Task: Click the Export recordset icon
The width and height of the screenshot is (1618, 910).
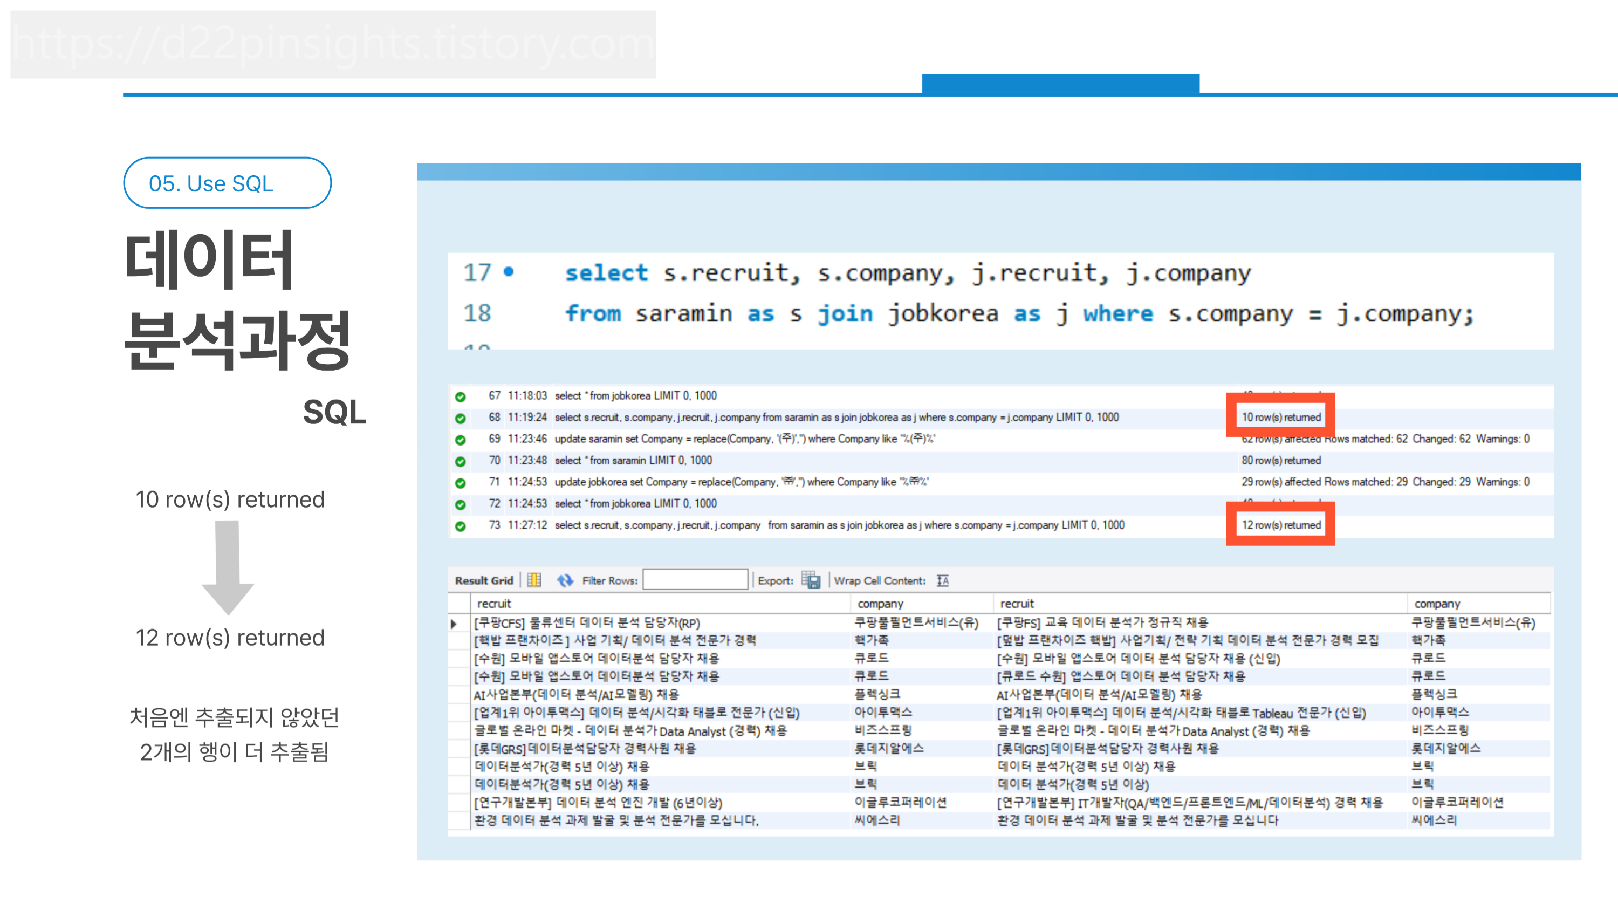Action: point(811,580)
